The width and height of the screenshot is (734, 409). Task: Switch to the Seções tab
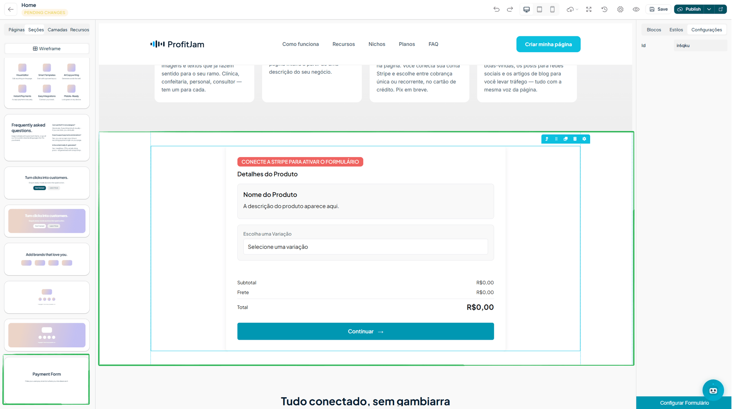36,30
